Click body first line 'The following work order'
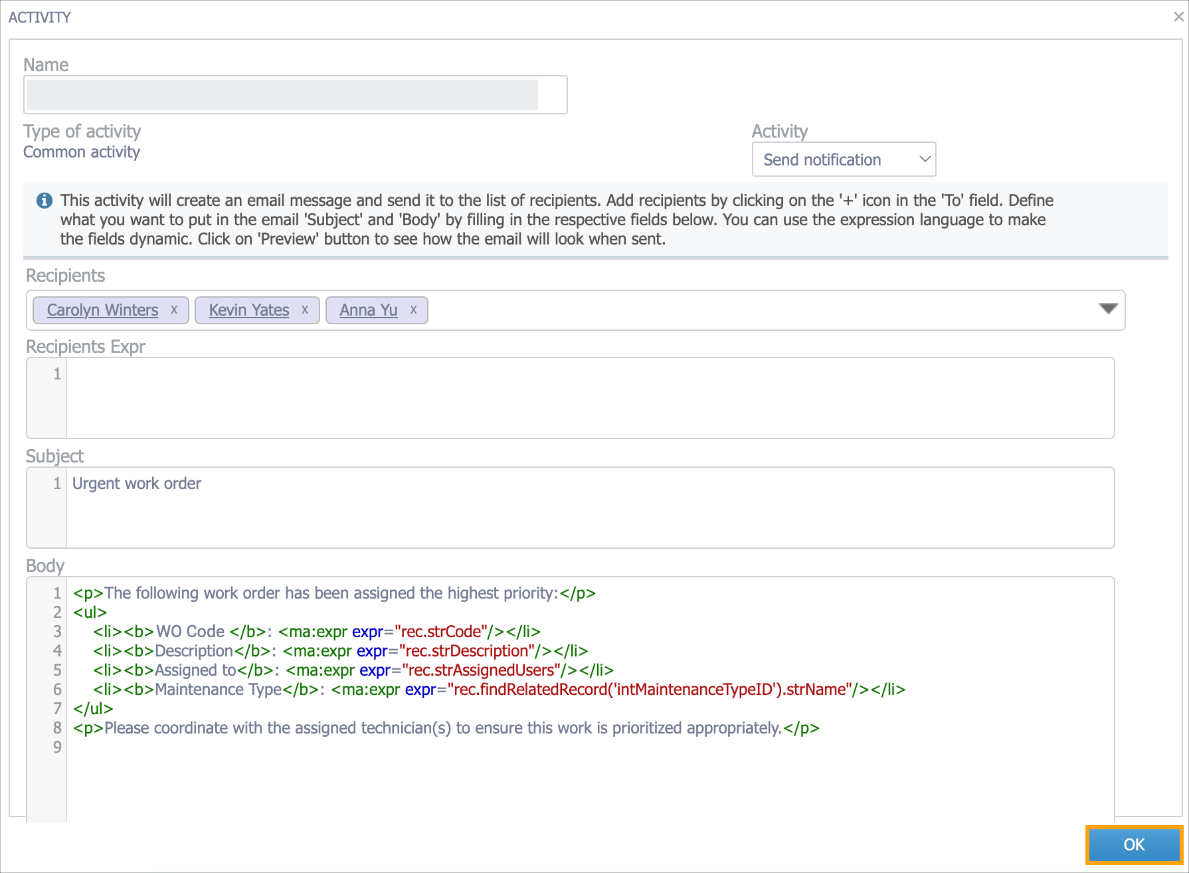 click(334, 593)
